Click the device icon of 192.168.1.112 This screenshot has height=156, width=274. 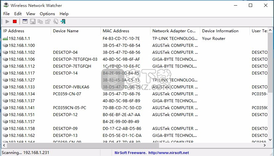[5, 66]
